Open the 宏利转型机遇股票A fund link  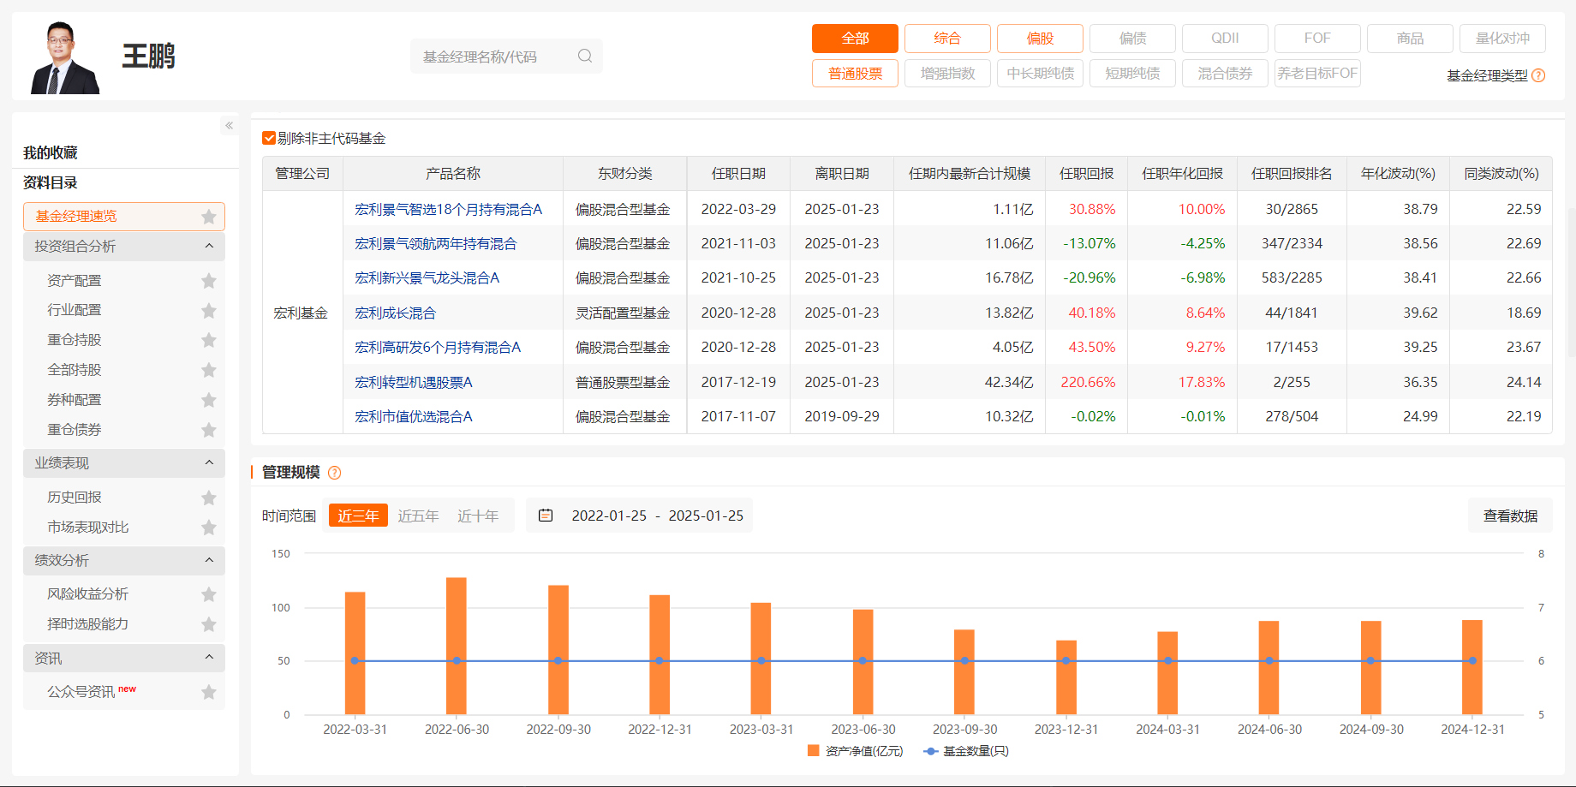(414, 382)
